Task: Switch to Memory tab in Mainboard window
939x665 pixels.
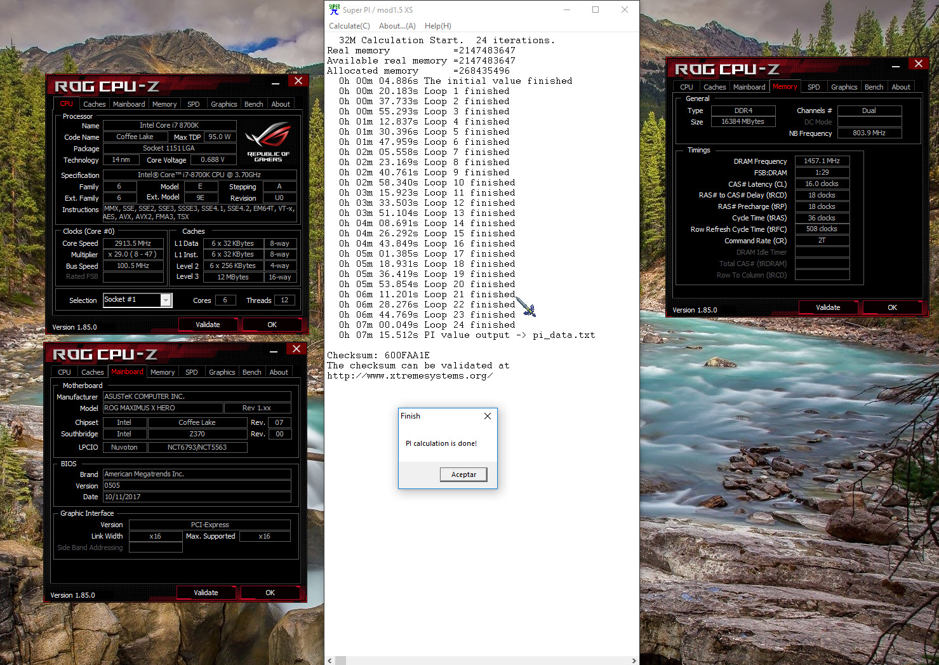Action: (x=163, y=372)
